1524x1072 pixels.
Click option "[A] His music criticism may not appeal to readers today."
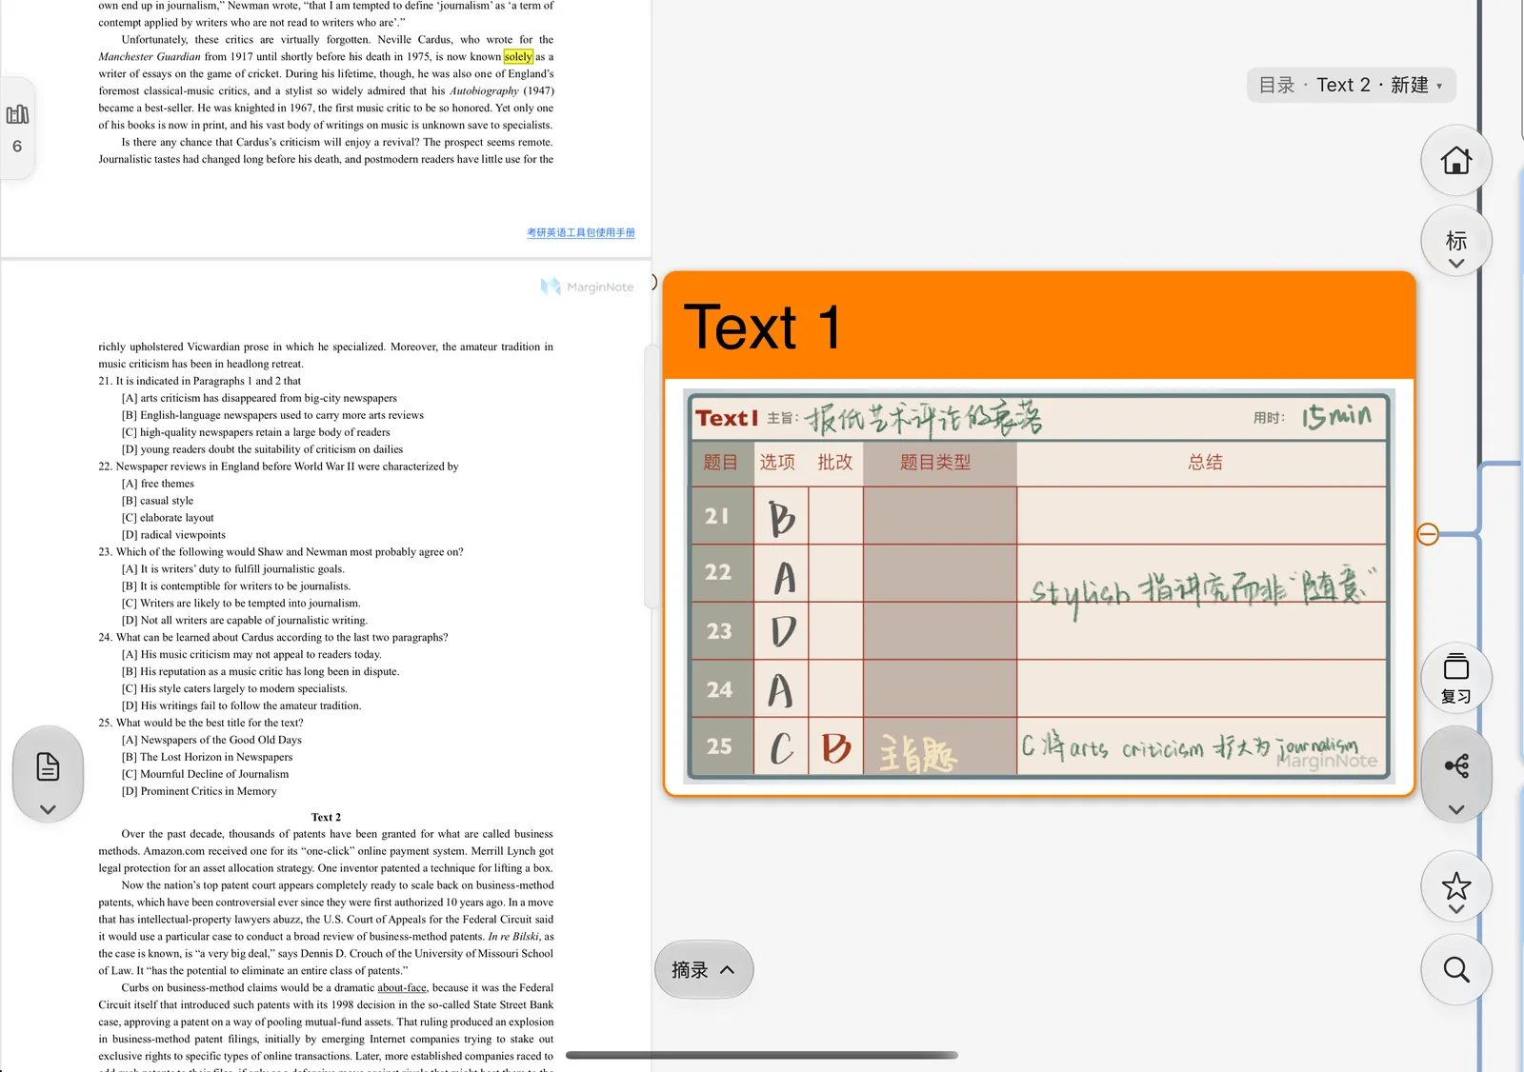[x=251, y=654]
